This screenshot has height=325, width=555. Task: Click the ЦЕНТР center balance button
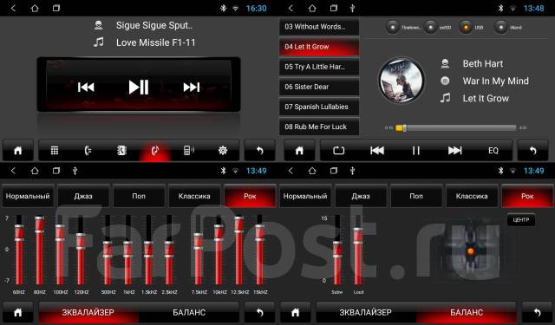coord(521,219)
